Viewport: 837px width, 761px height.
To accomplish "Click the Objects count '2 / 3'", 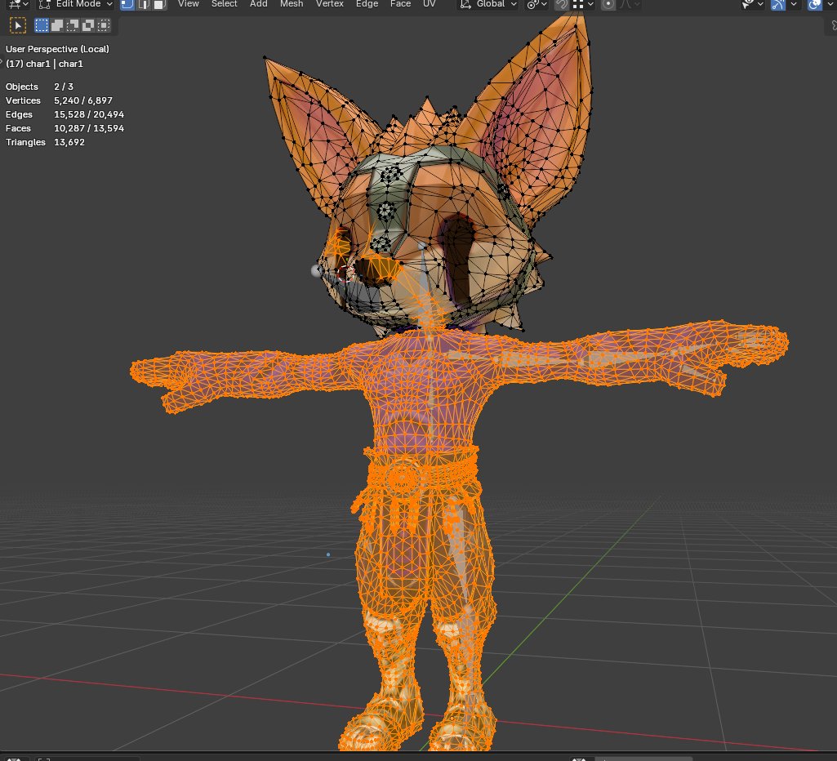I will (x=63, y=87).
